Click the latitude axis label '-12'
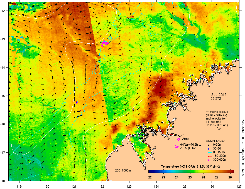The width and height of the screenshot is (245, 189). pyautogui.click(x=3, y=11)
